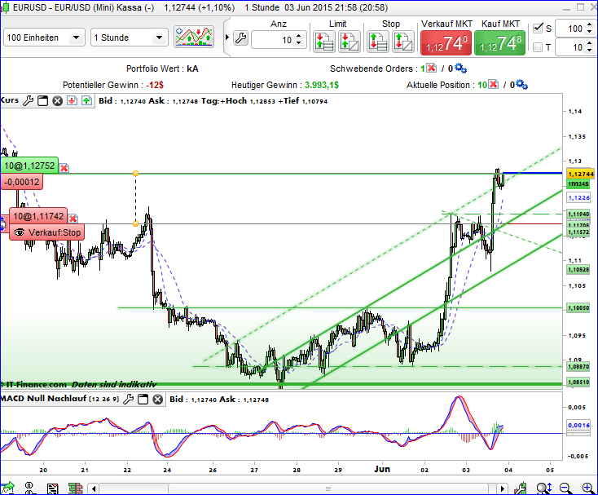Image resolution: width=598 pixels, height=495 pixels.
Task: Click the Heutiger Gewinn value 3.993,1$
Action: click(322, 85)
